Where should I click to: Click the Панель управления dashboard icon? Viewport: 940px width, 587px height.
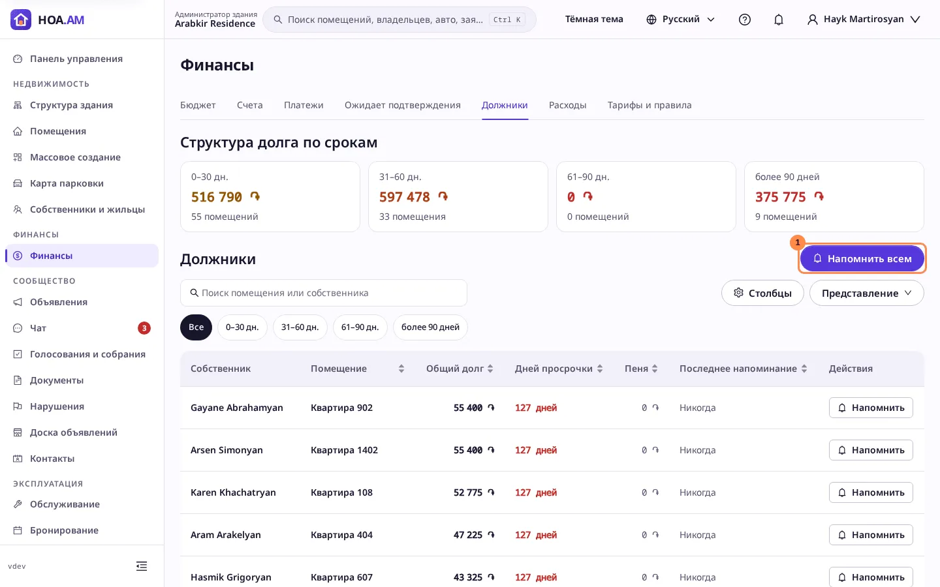tap(18, 59)
